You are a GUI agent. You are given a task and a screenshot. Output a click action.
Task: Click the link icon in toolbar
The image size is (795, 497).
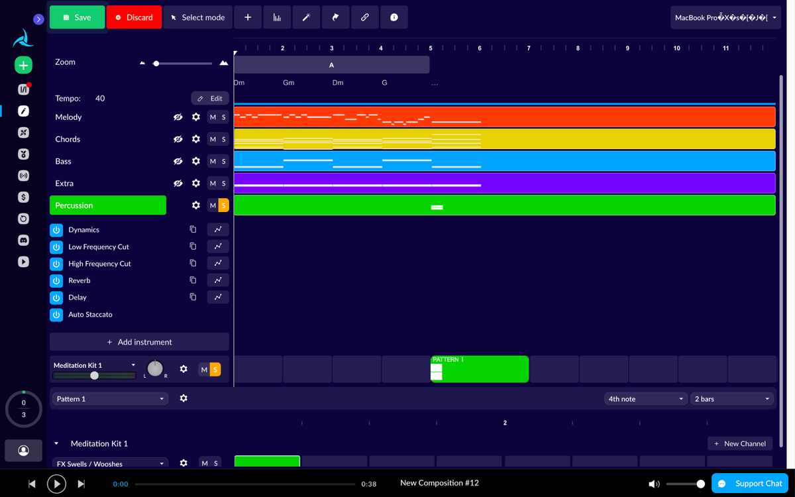pos(364,17)
